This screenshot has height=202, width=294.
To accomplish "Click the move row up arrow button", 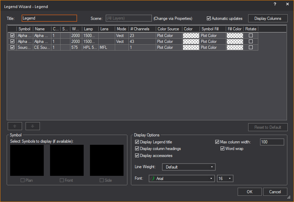I will tap(15, 126).
